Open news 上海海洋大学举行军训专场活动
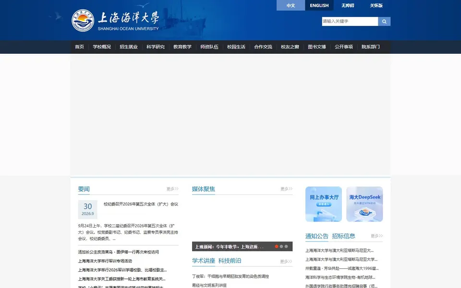Screen dimensions: 461x288 pos(105,261)
